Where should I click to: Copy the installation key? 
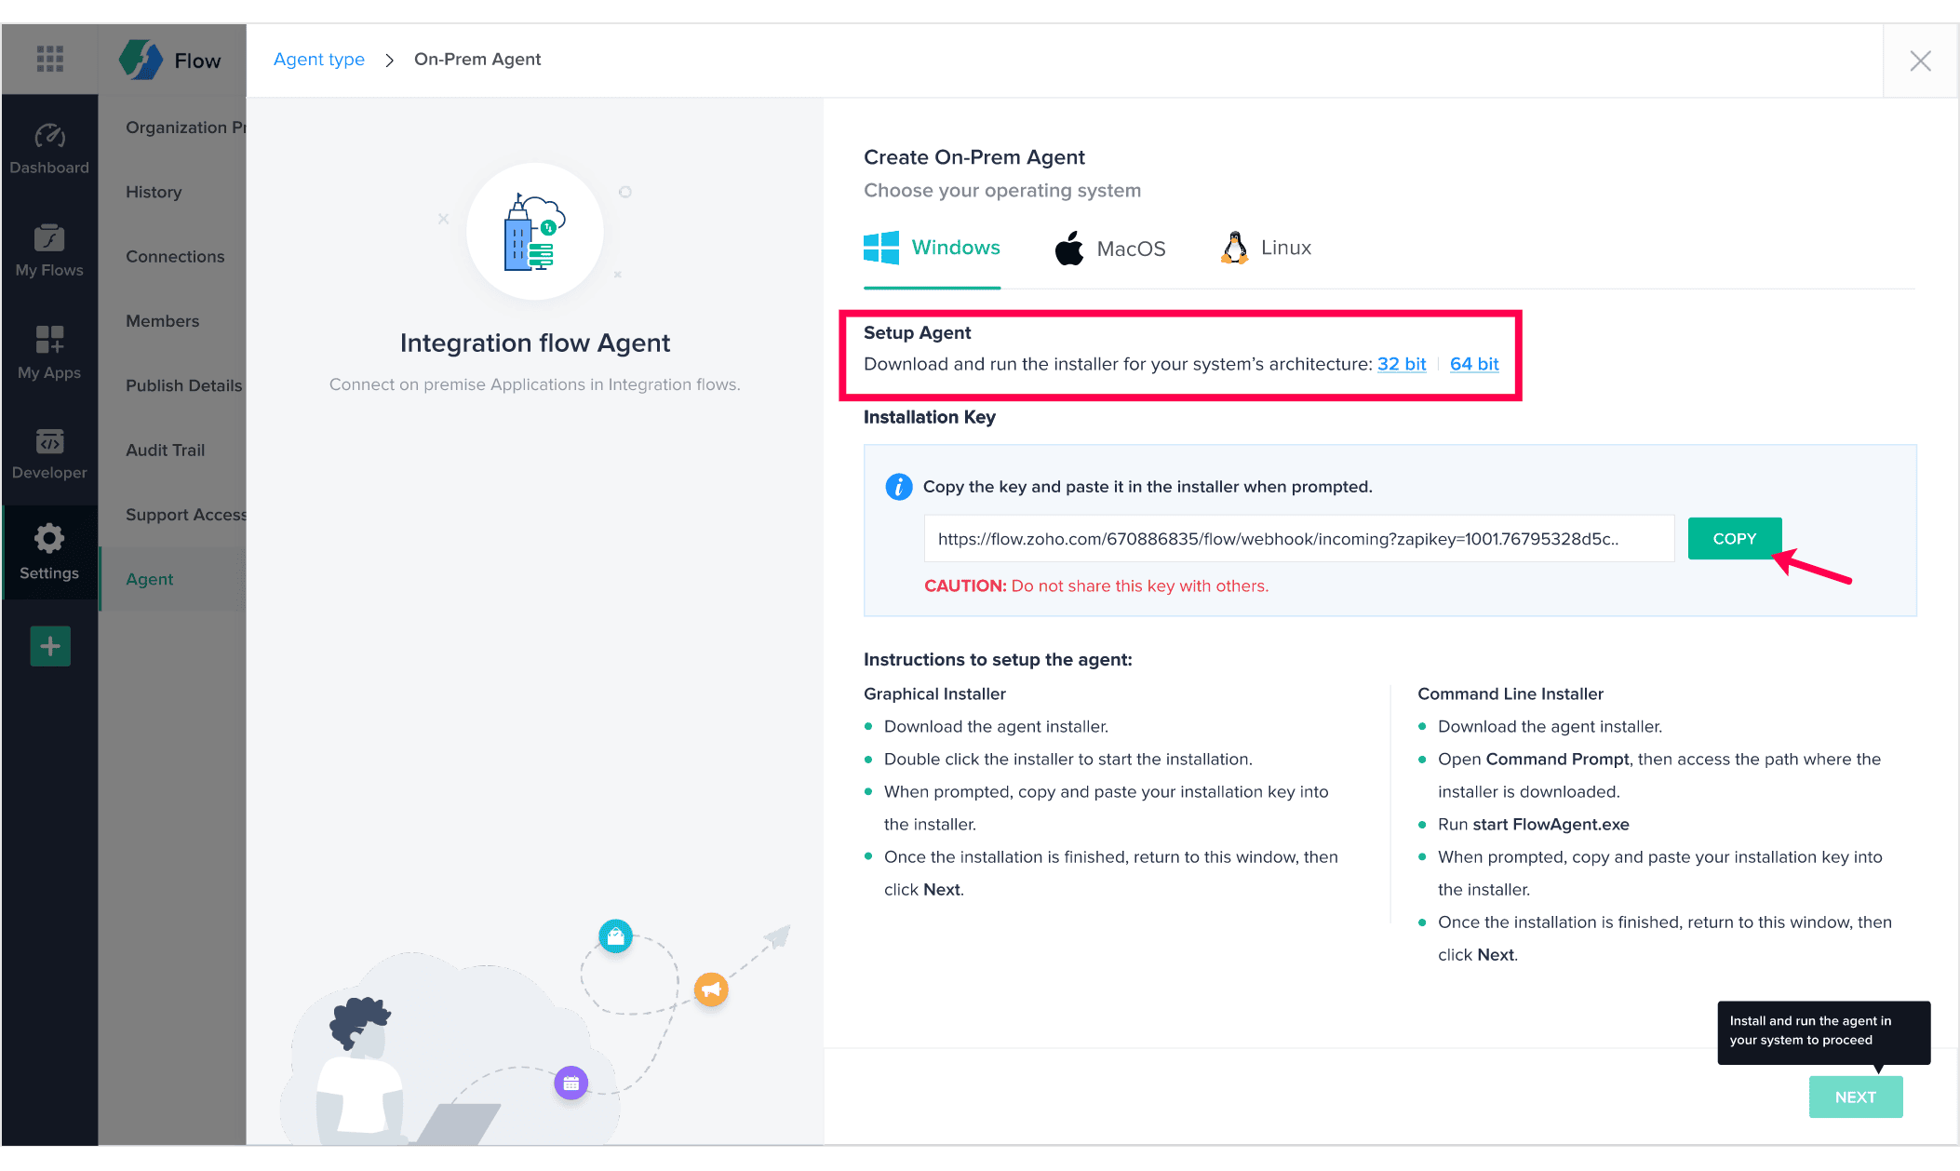(x=1734, y=539)
